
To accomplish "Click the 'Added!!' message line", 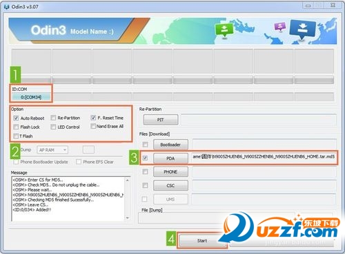I will click(32, 210).
